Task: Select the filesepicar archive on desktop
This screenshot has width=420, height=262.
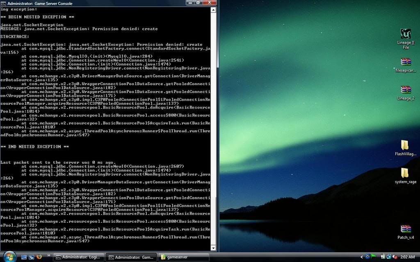Action: pyautogui.click(x=405, y=63)
